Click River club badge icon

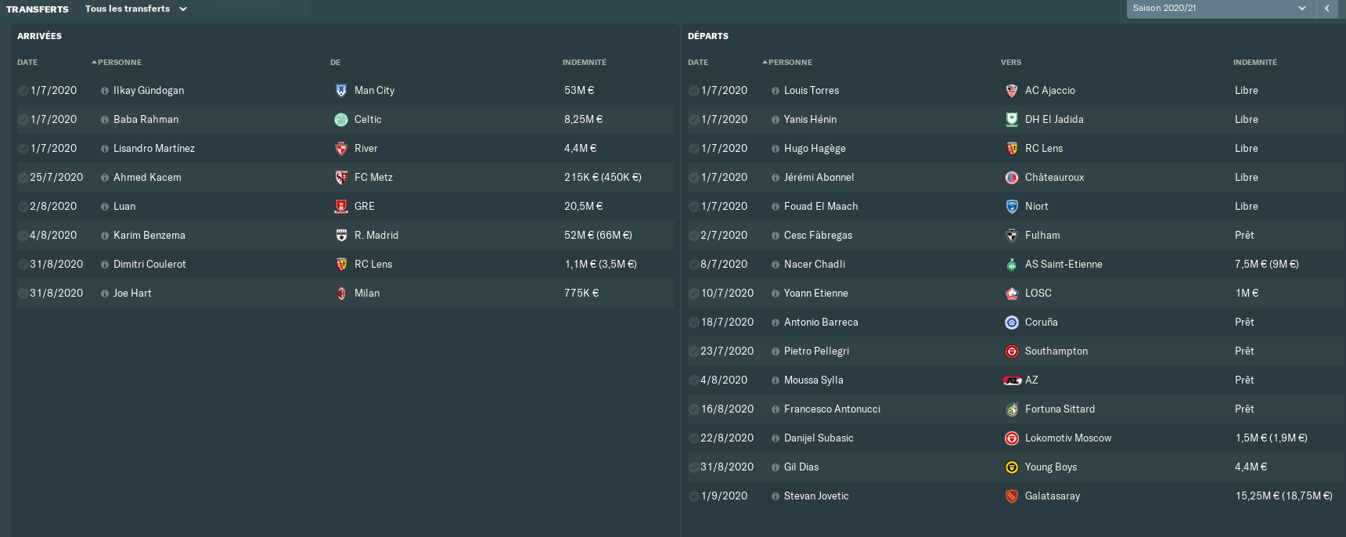(x=341, y=149)
